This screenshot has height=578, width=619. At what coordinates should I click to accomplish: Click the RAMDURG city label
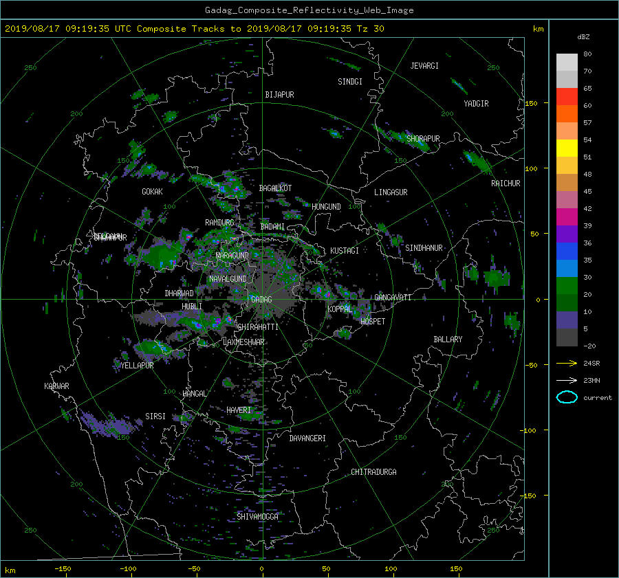click(x=219, y=223)
